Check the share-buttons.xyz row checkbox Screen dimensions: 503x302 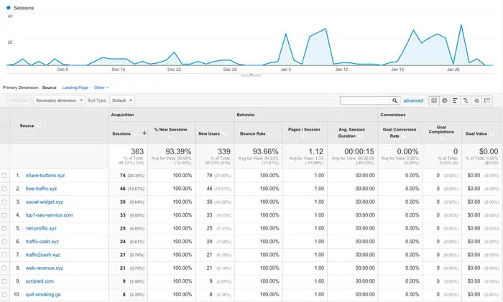6,175
